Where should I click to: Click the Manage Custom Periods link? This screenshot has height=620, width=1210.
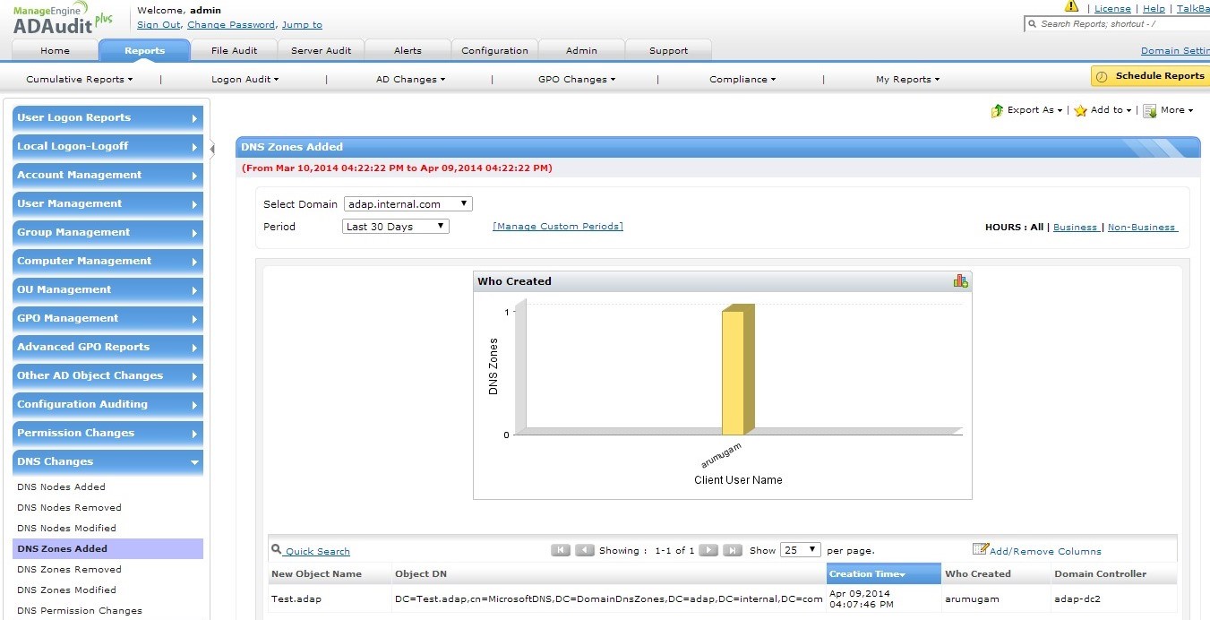[x=557, y=227]
